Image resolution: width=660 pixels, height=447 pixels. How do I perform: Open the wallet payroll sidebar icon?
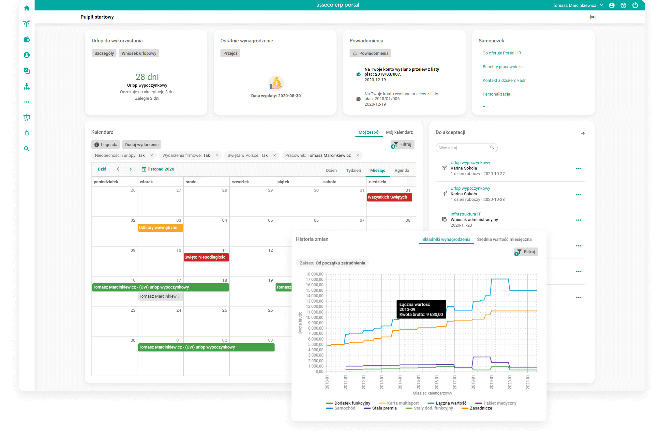click(27, 39)
